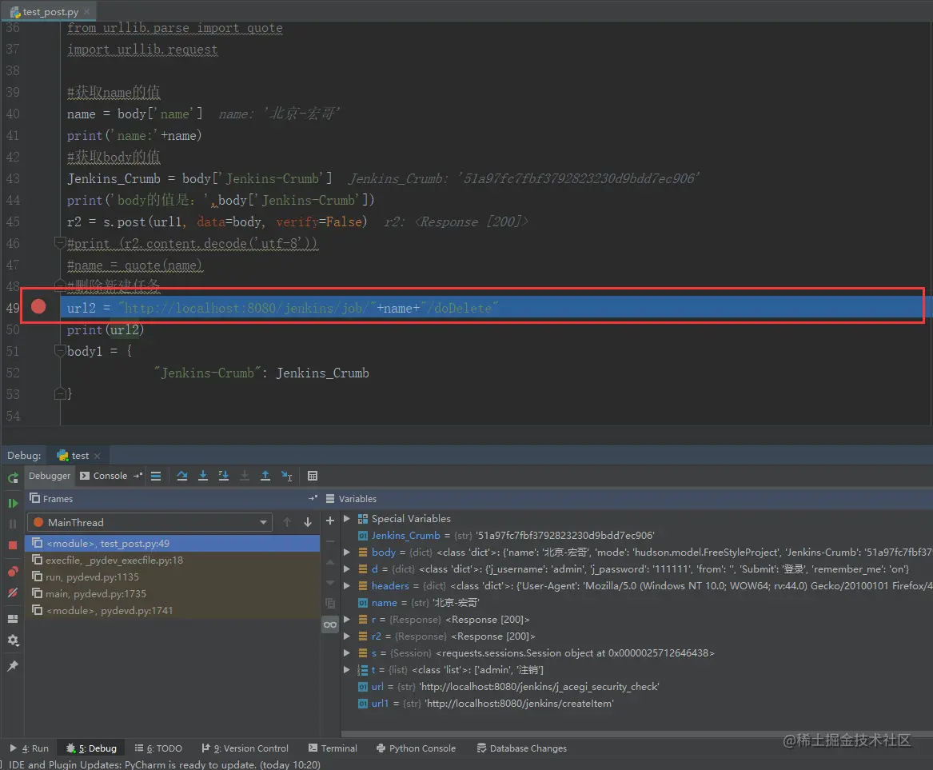Click layout arrow next to Console
The image size is (933, 770).
[138, 476]
